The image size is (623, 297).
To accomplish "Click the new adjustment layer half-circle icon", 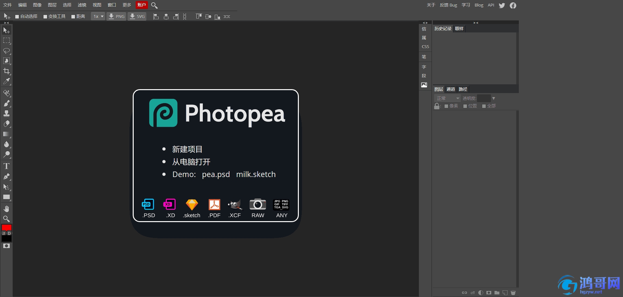I will [x=481, y=292].
